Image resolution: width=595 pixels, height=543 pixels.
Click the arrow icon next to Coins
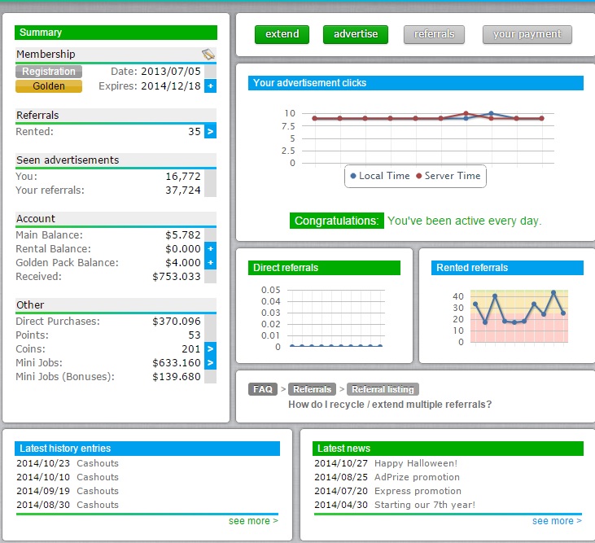(x=211, y=348)
